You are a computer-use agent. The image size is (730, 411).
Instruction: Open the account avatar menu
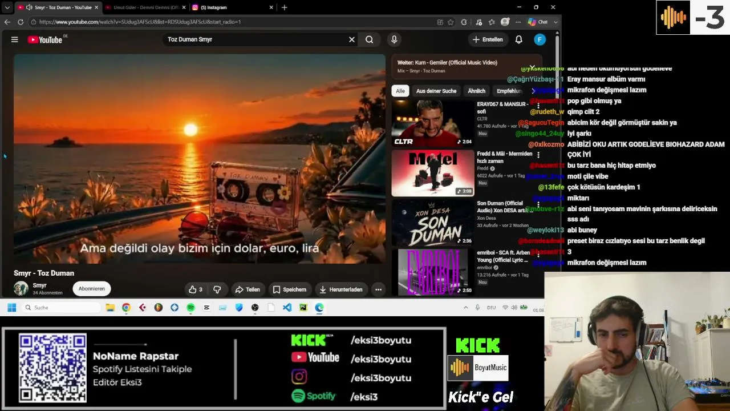pos(540,39)
